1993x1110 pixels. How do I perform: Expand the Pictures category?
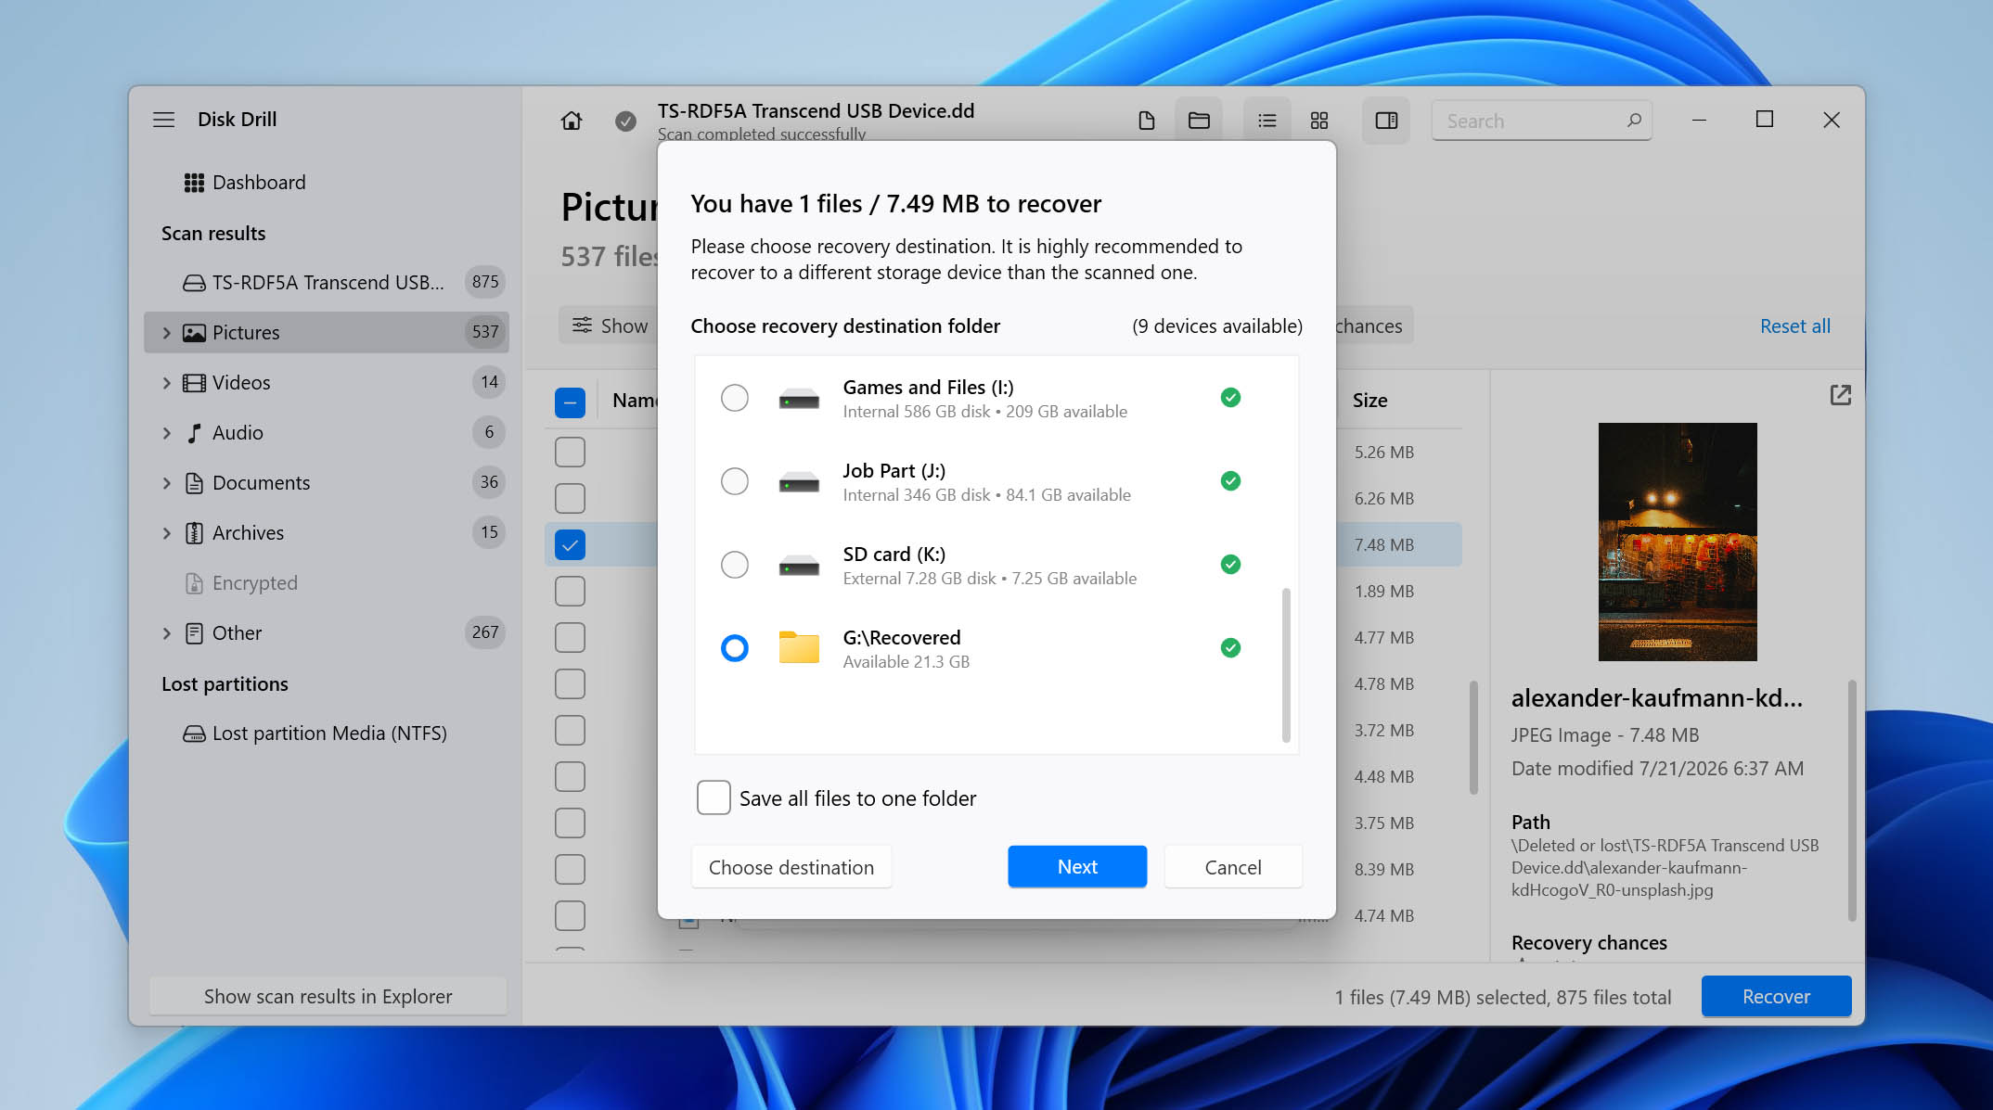click(x=167, y=333)
